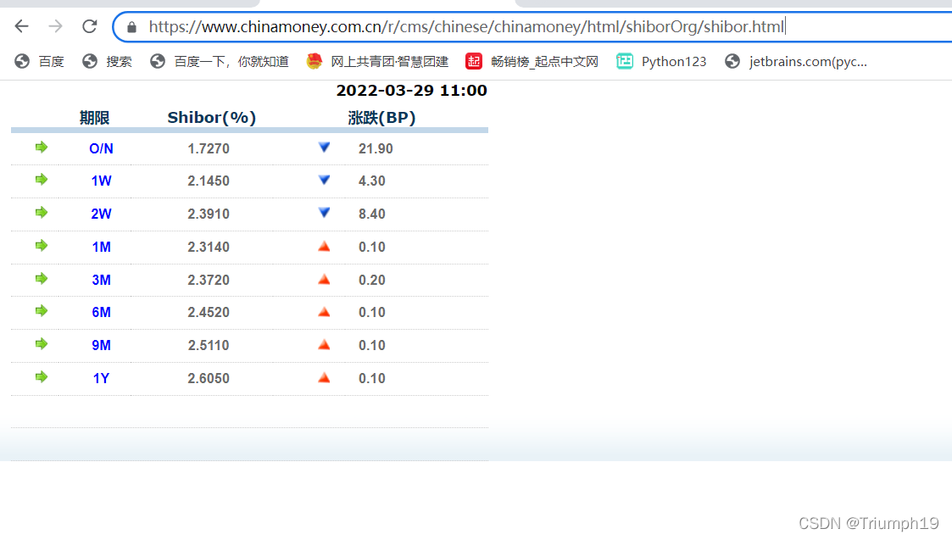Open the 网上共青团·智慧团建 bookmark
Screen dimensions: 952x540
point(377,61)
